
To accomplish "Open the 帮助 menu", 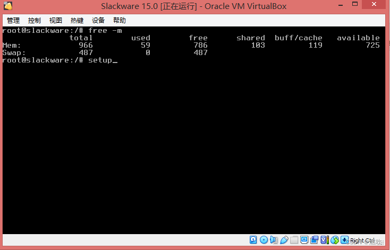I will tap(120, 20).
